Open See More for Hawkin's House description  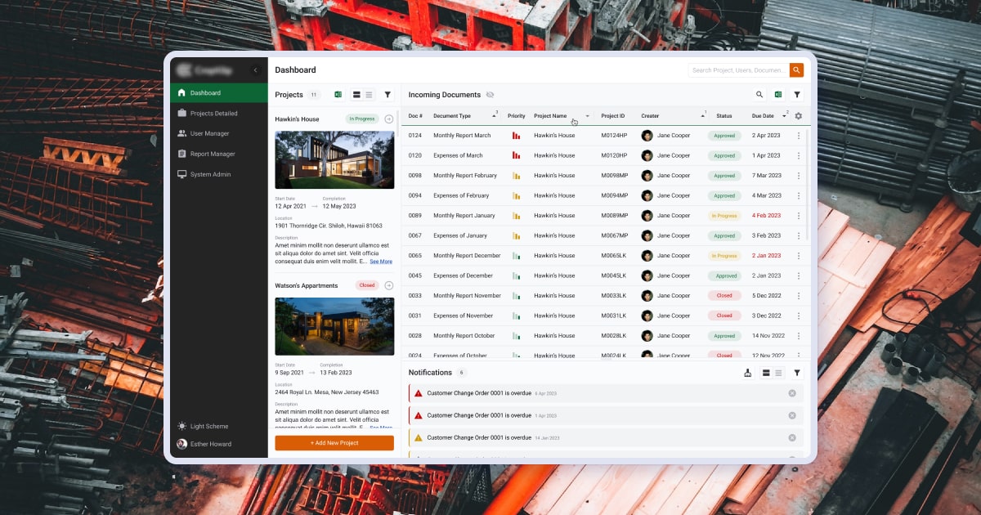(382, 262)
